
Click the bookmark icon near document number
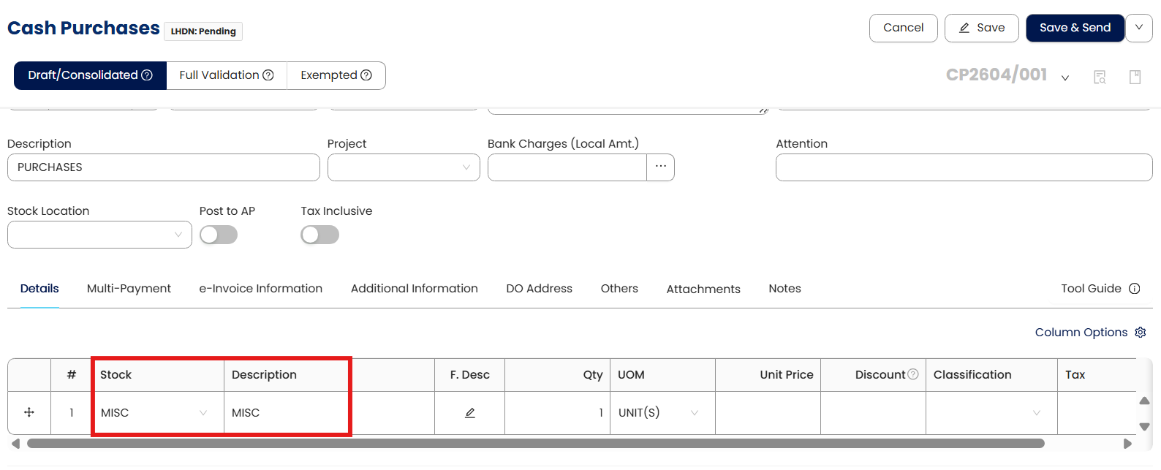coord(1135,77)
